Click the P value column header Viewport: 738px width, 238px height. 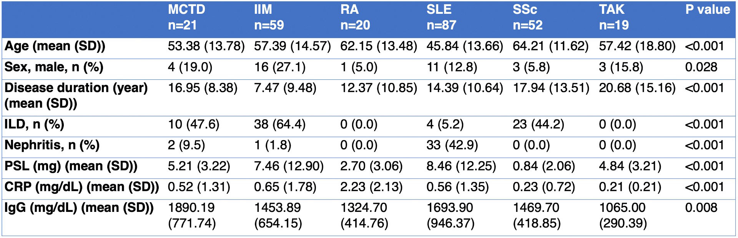point(707,10)
